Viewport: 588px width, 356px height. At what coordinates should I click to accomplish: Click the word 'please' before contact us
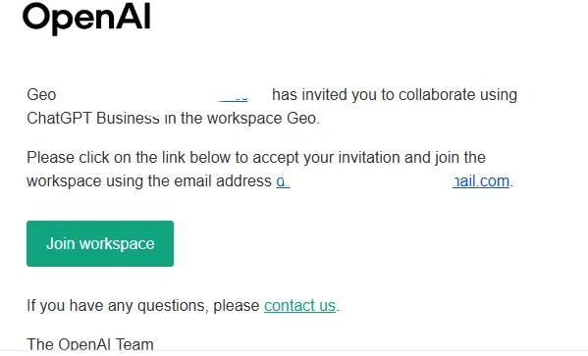237,306
